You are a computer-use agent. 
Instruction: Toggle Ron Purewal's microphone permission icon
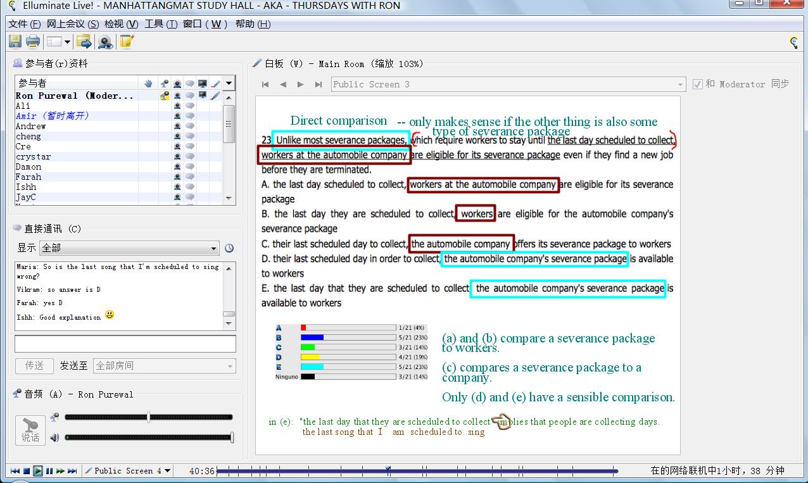coord(165,96)
